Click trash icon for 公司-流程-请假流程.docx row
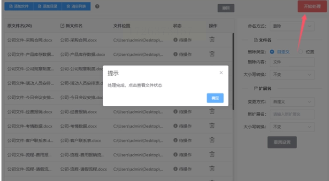This screenshot has height=181, width=329. 212,169
